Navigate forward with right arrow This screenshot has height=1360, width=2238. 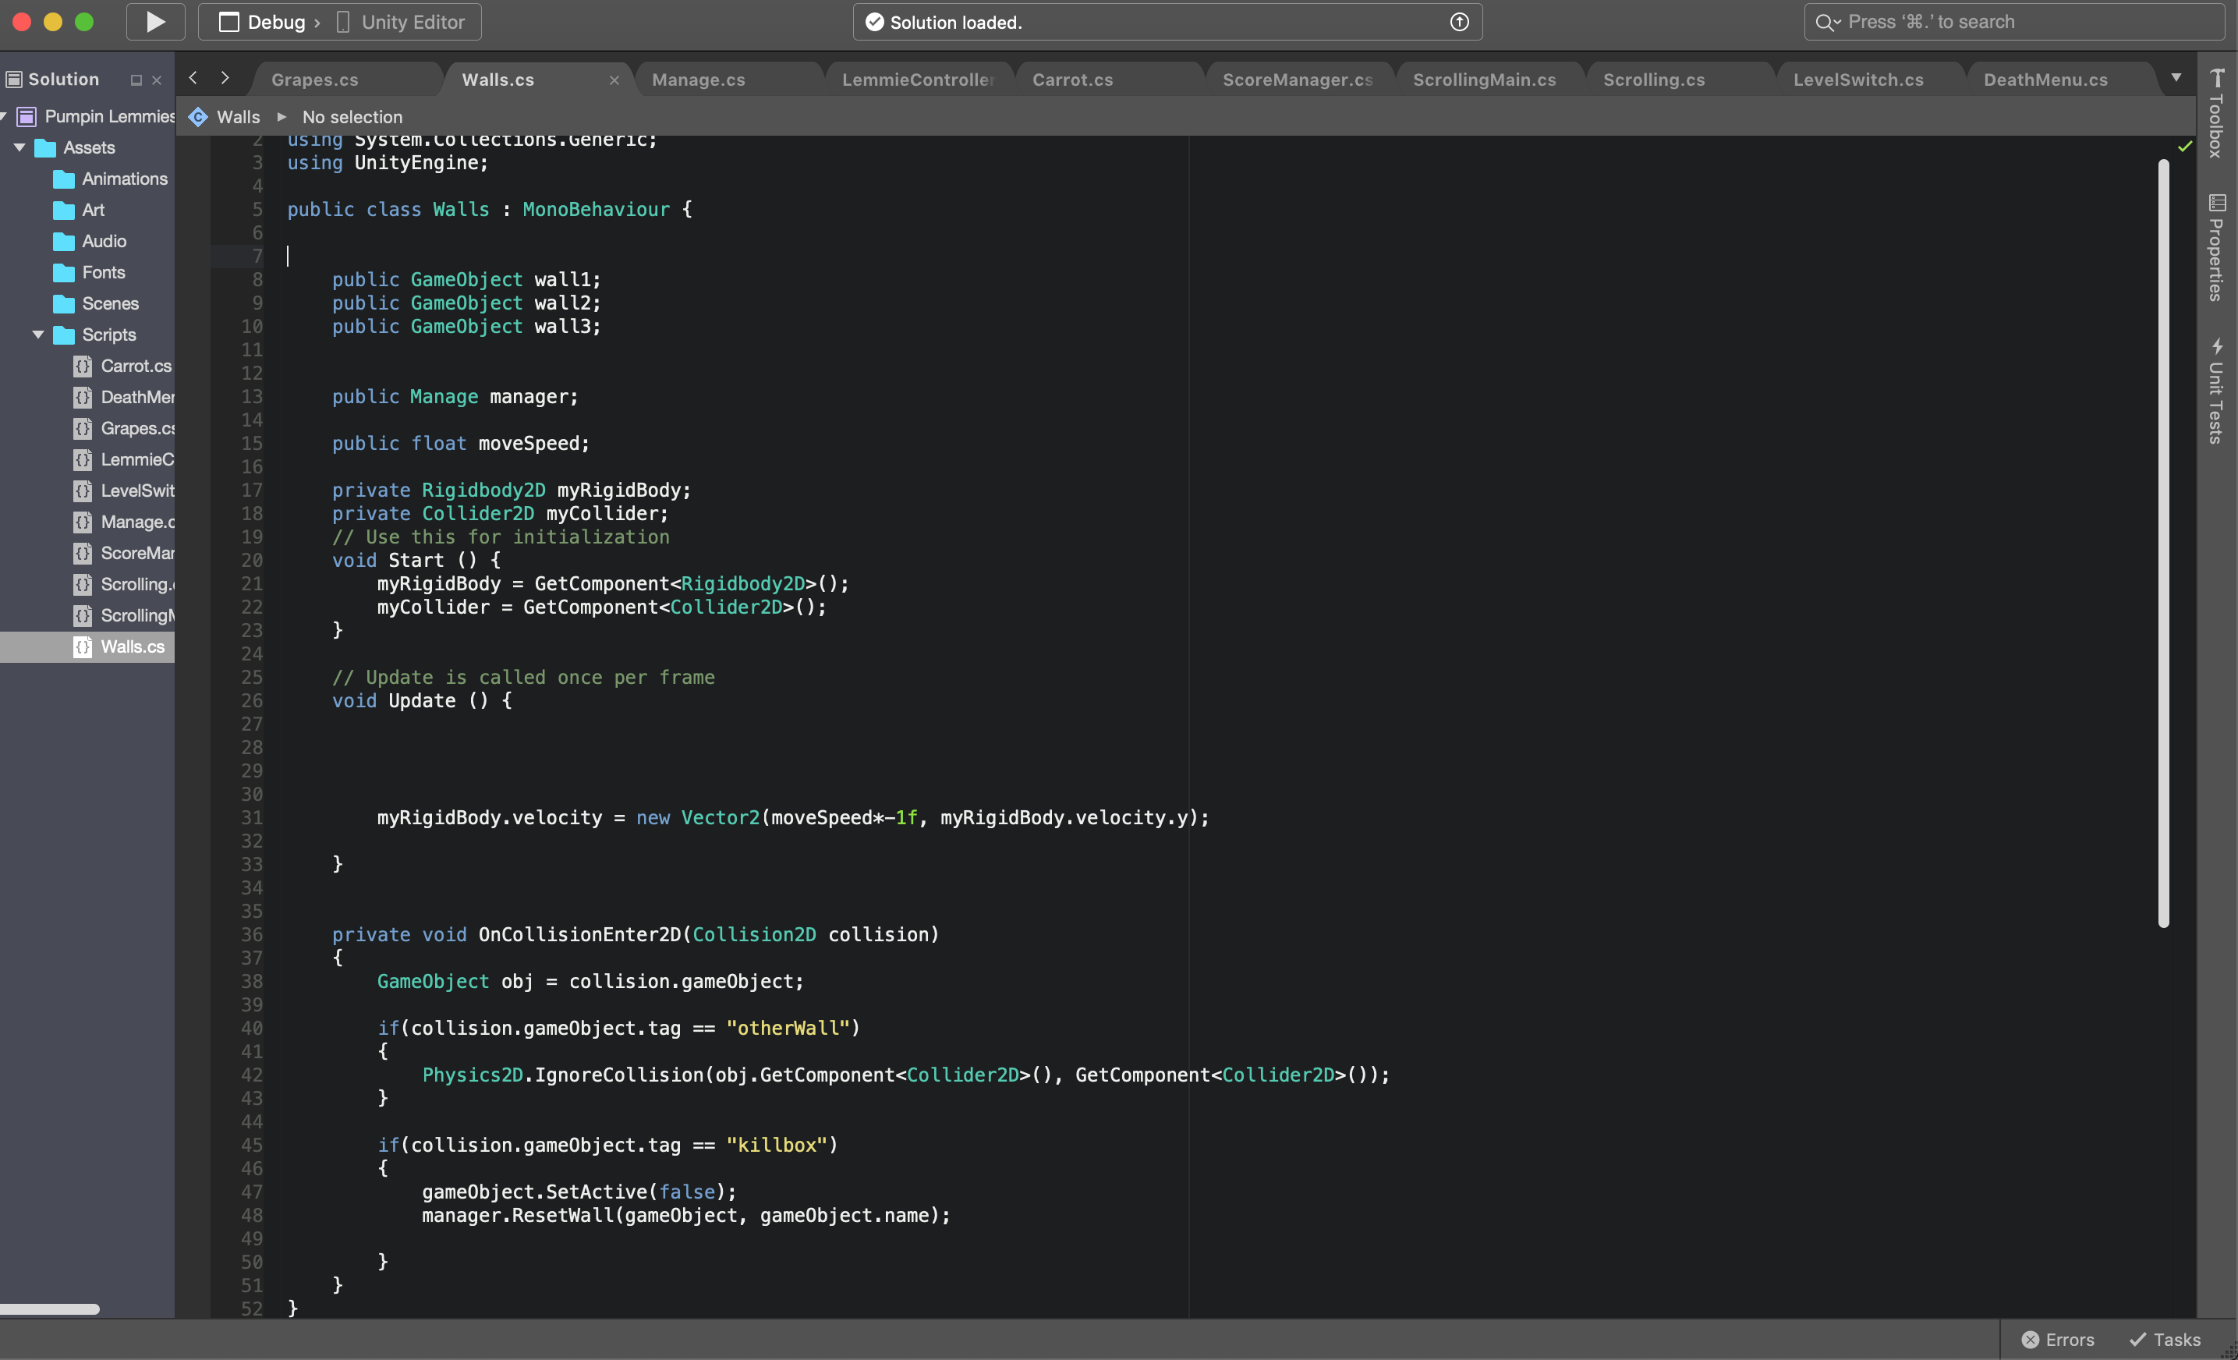tap(225, 78)
